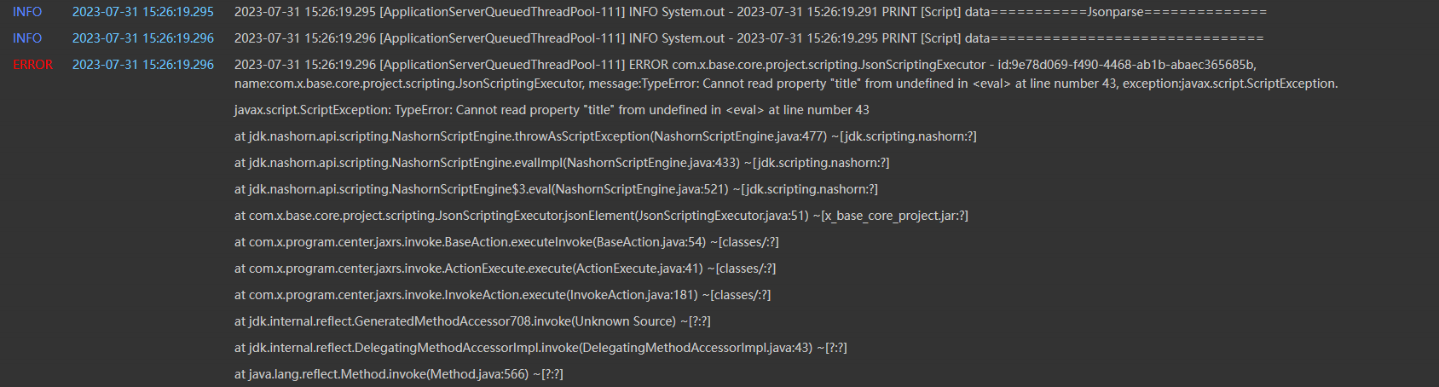1439x387 pixels.
Task: Select the second INFO row's timestamp
Action: click(143, 38)
